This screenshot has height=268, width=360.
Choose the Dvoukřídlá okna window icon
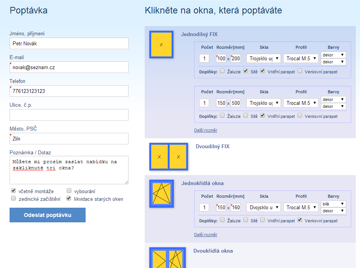167,258
